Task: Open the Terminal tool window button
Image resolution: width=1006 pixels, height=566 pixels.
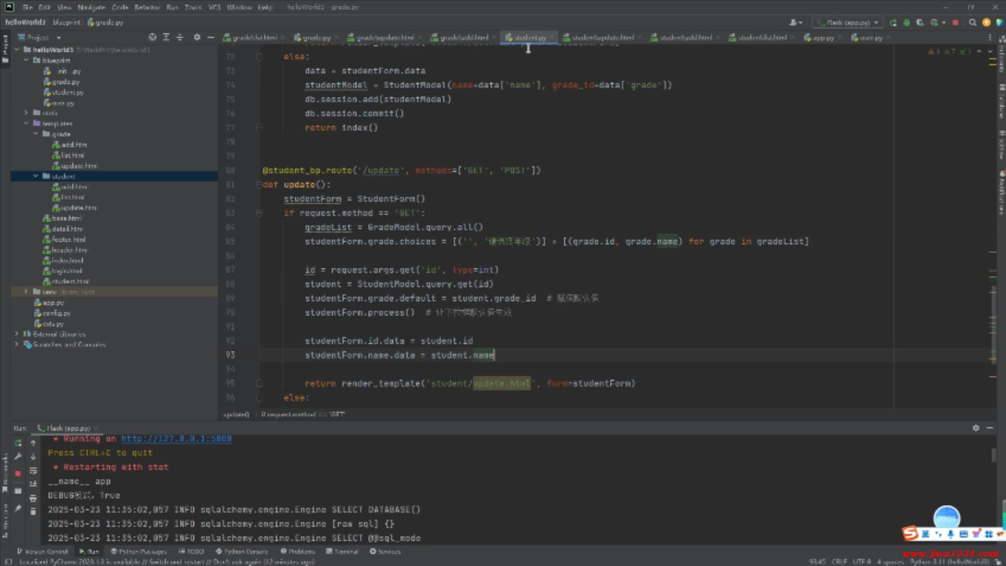Action: pos(342,551)
